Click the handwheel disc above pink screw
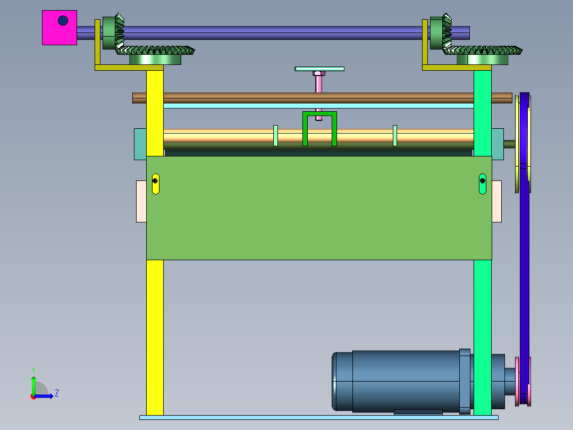Screen dimensions: 573x430 (x=319, y=69)
